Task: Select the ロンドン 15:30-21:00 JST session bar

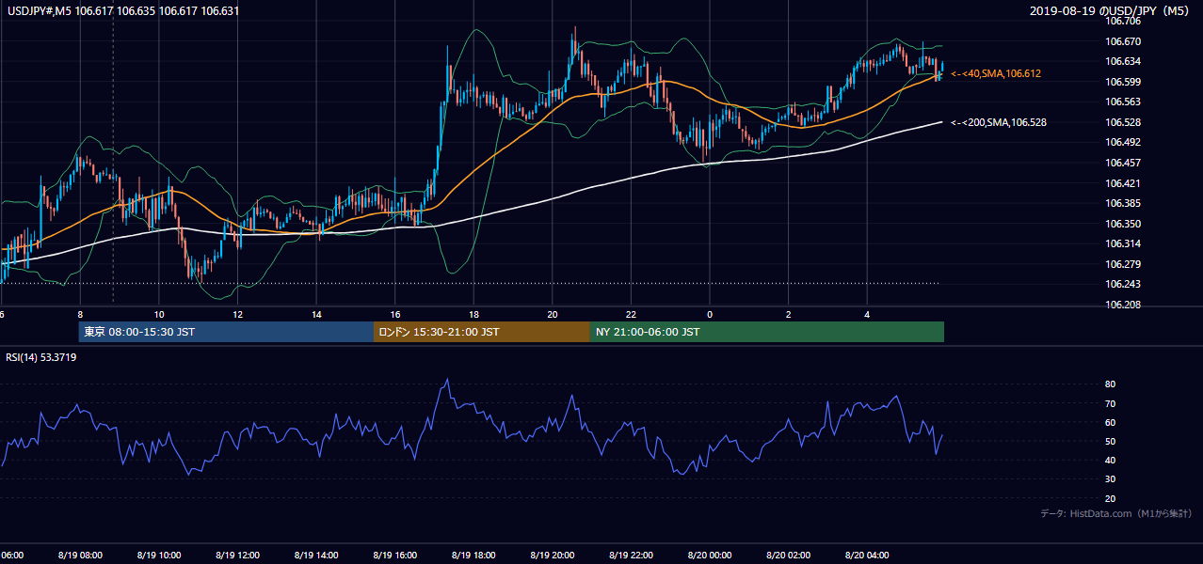Action: click(x=482, y=332)
